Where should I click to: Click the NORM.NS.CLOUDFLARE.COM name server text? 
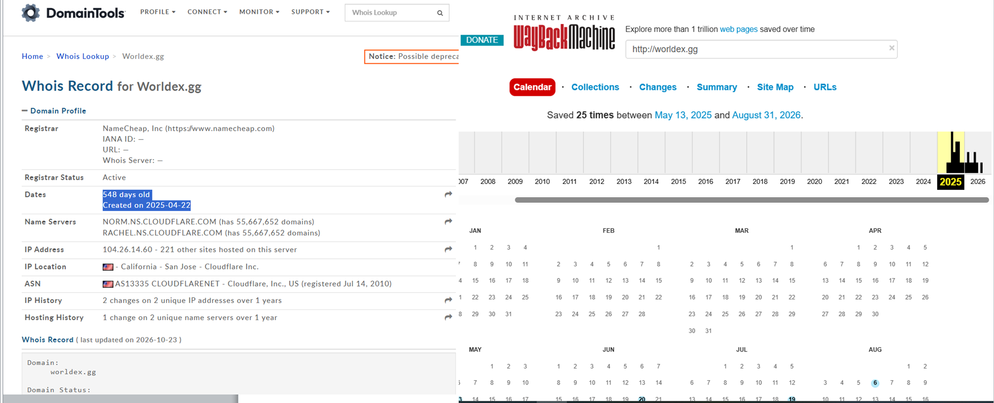click(160, 222)
